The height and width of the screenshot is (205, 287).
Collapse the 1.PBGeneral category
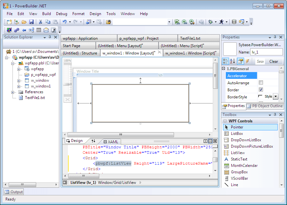pos(223,69)
